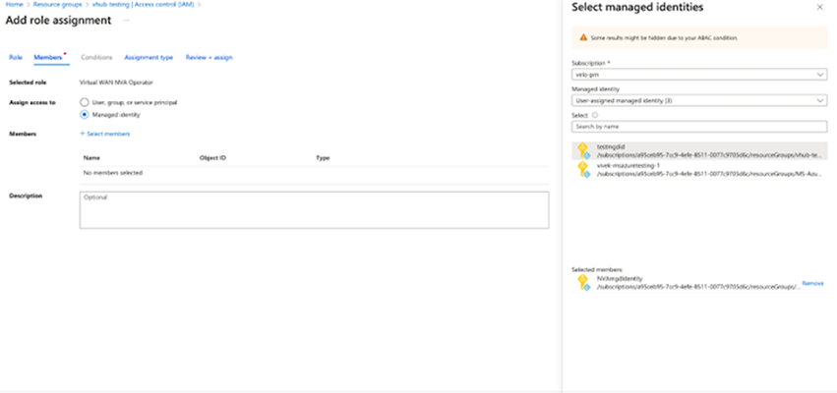The image size is (837, 393).
Task: Click the Description text box
Action: [x=313, y=209]
